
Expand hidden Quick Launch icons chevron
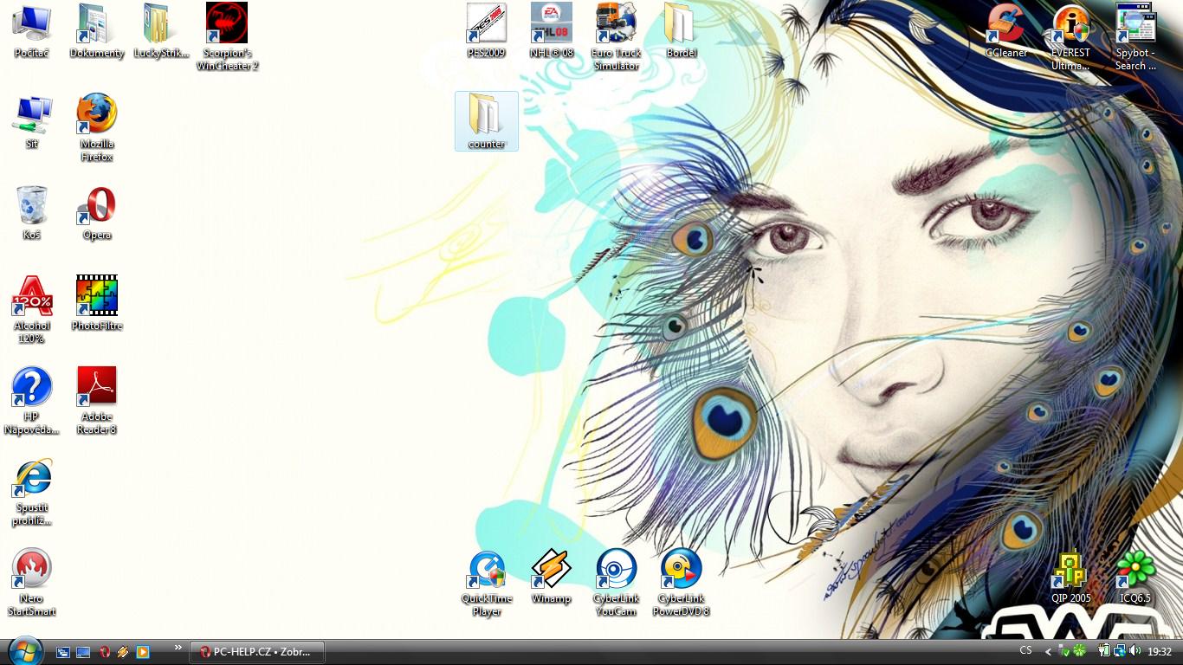click(178, 647)
